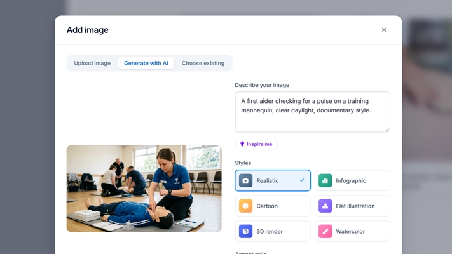Click the orange Cartoon face icon
The height and width of the screenshot is (254, 452).
pos(245,206)
